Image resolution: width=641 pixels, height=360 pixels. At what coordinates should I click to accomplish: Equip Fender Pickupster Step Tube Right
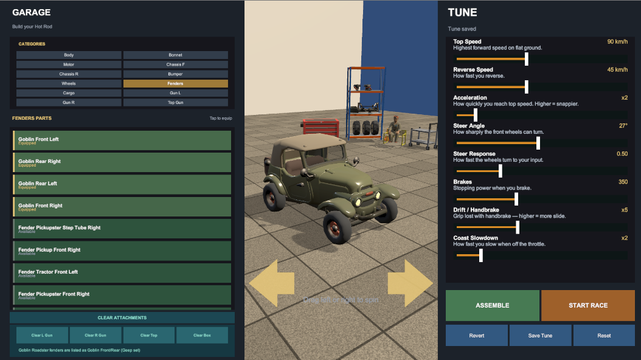click(122, 229)
